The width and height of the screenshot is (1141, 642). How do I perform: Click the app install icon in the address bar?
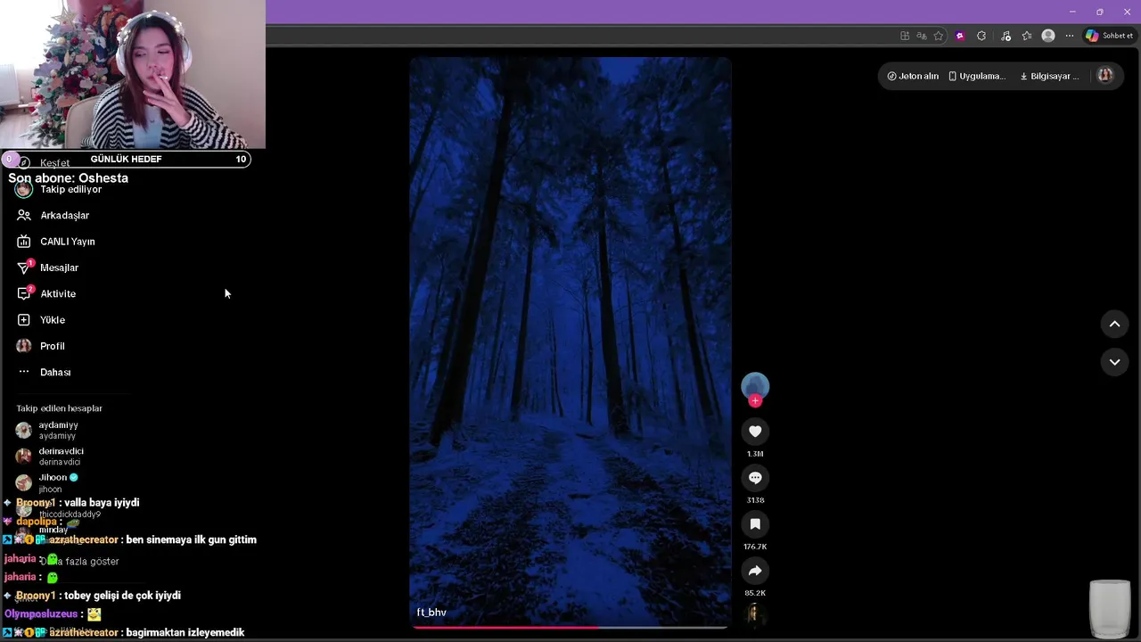tap(905, 36)
